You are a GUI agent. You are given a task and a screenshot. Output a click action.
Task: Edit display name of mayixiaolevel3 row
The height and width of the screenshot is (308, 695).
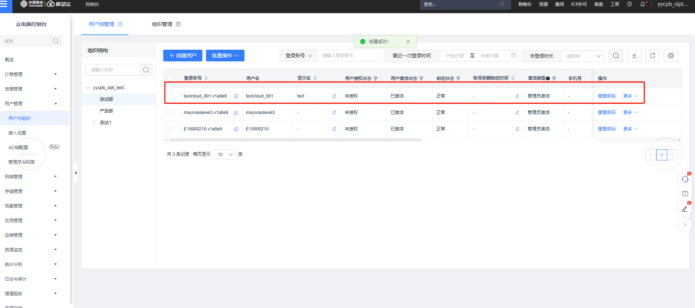point(335,113)
